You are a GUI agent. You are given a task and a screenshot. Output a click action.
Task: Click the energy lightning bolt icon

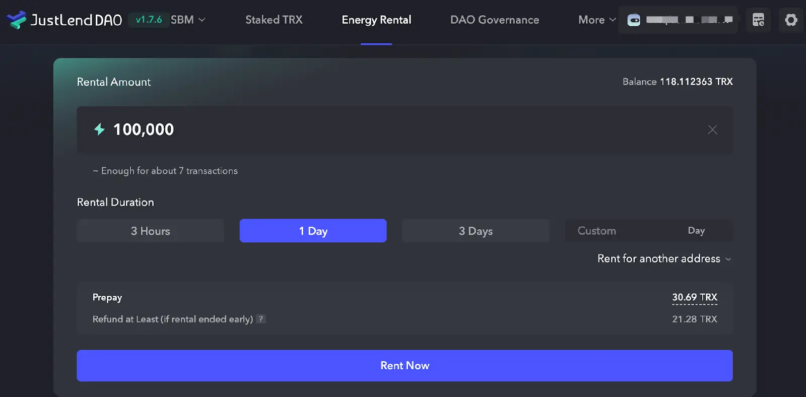99,129
